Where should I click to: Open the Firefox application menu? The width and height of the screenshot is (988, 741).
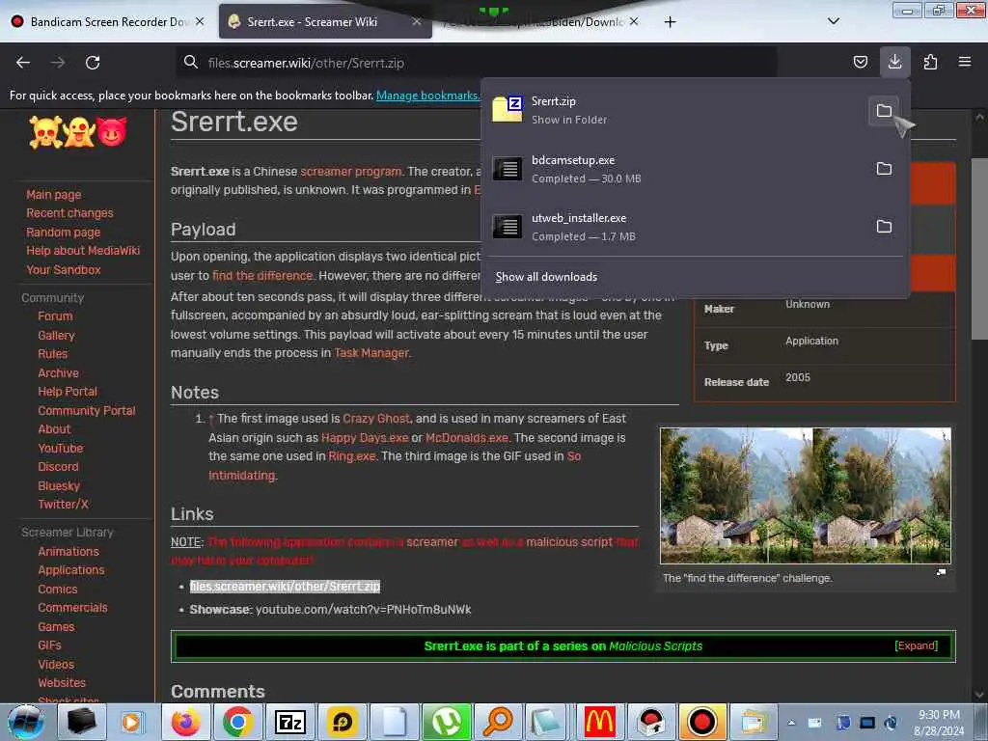[965, 62]
